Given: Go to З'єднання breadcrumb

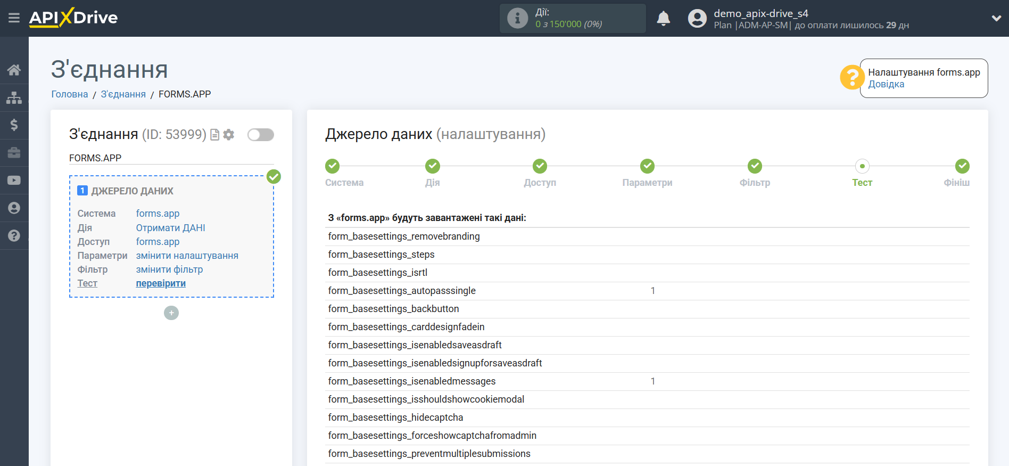Looking at the screenshot, I should [123, 94].
